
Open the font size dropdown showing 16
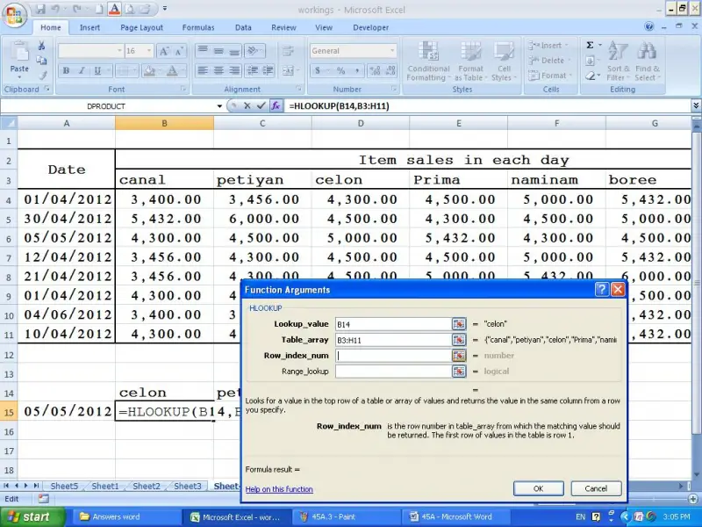pyautogui.click(x=149, y=51)
